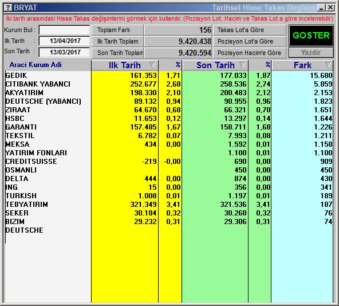
Task: Click the GOSTER button
Action: [311, 36]
